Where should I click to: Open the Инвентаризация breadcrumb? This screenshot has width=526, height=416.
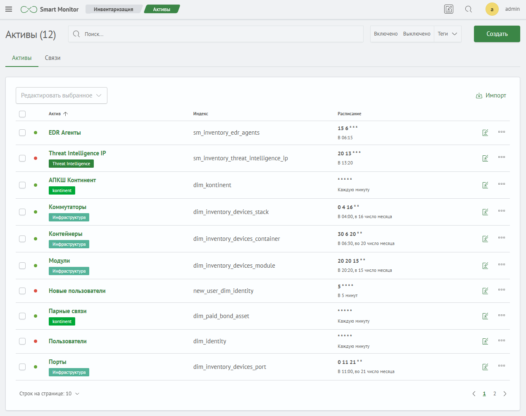pyautogui.click(x=114, y=9)
